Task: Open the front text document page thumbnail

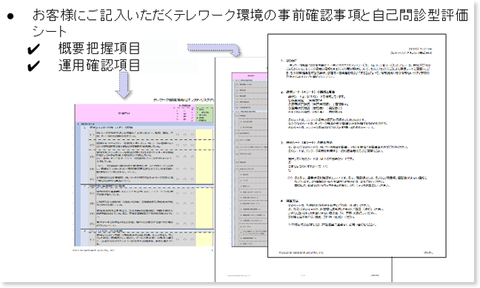Action: tap(356, 146)
